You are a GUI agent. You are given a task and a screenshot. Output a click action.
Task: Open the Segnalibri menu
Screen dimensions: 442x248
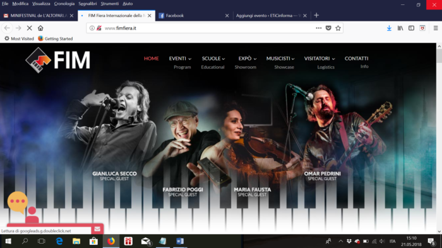pos(88,4)
